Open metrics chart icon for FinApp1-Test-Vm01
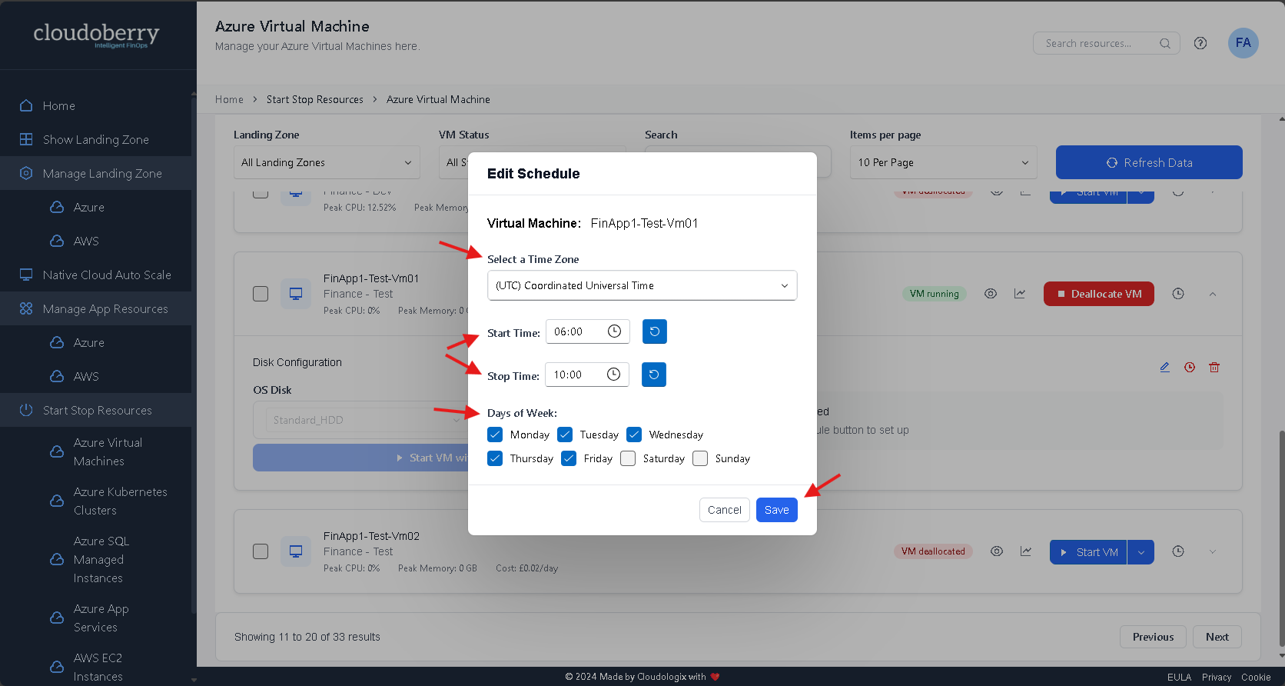1285x686 pixels. (x=1020, y=294)
